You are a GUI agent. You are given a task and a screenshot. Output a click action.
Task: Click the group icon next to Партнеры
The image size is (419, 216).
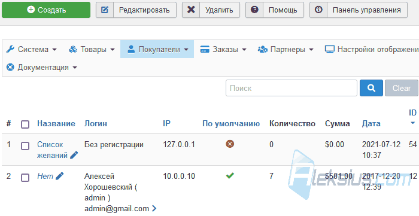(262, 50)
